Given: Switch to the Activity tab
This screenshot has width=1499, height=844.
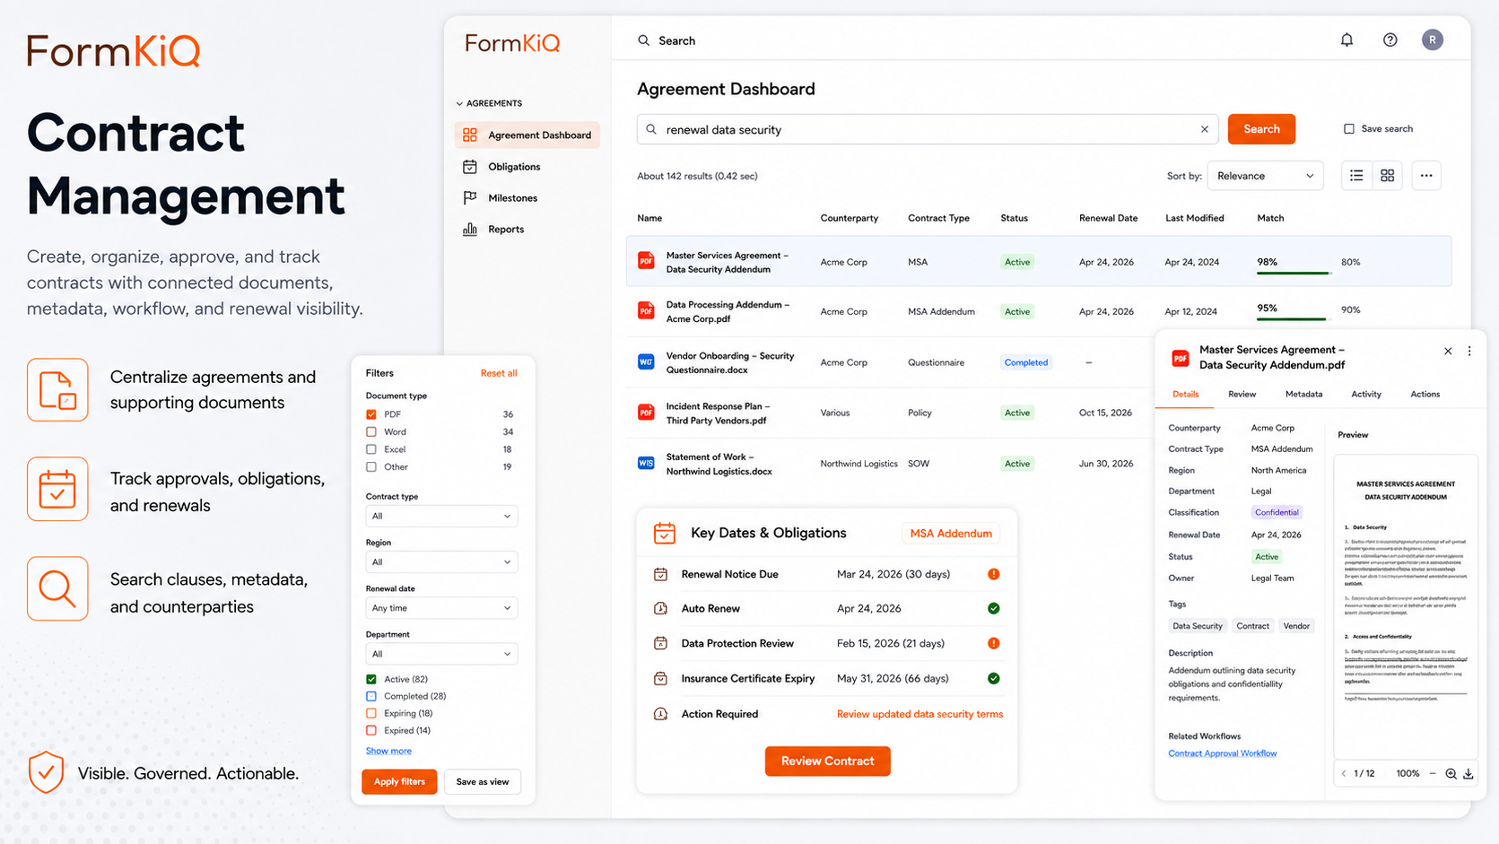Looking at the screenshot, I should click(x=1366, y=394).
